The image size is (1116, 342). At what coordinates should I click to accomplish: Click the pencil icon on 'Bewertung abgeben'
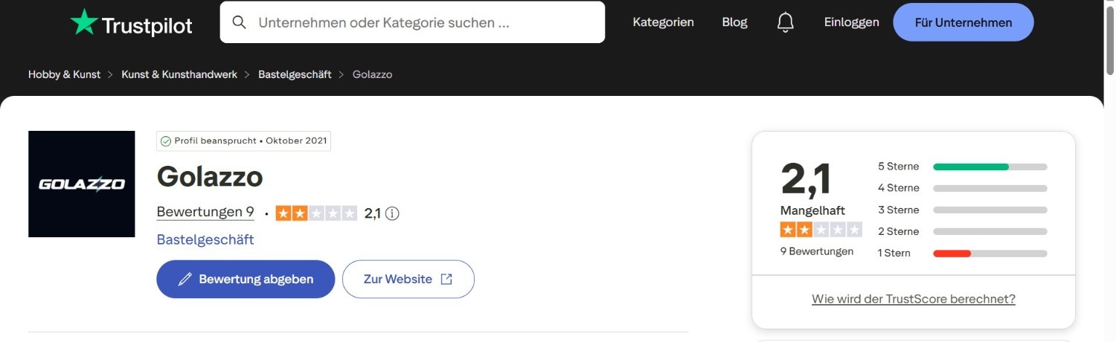pyautogui.click(x=185, y=280)
